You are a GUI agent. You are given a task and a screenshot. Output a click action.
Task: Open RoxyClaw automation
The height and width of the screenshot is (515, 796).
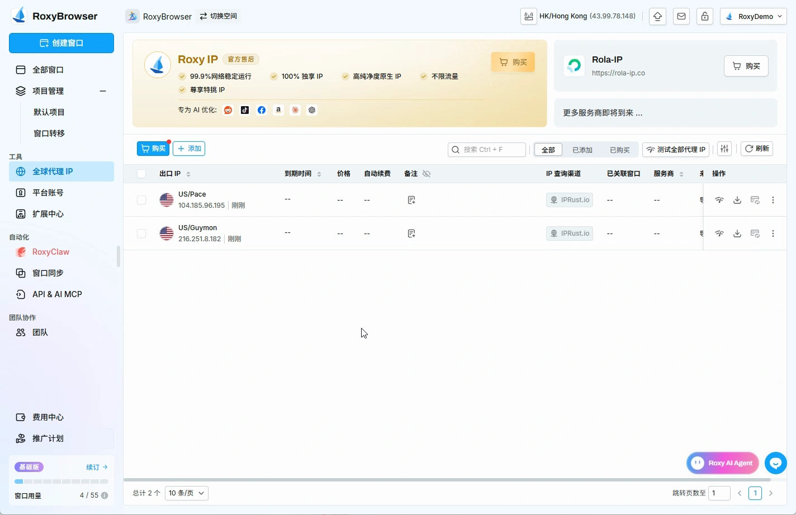[x=61, y=252]
